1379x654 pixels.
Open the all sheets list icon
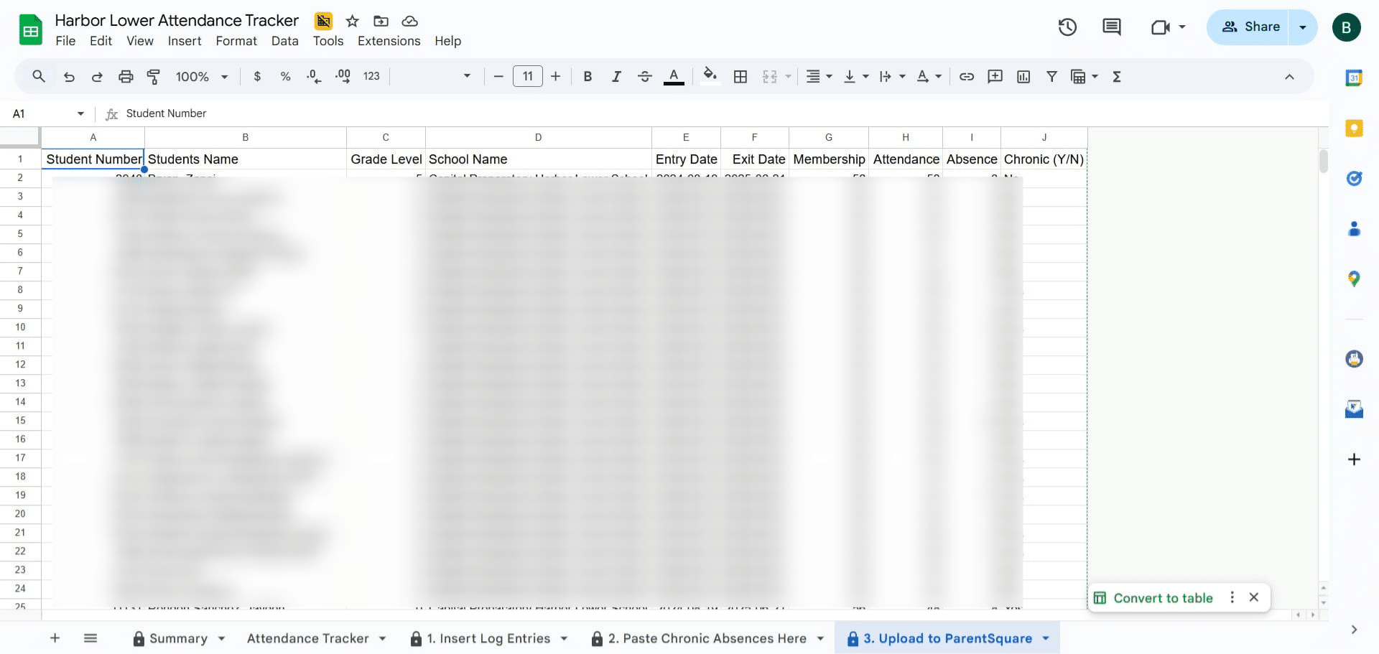(x=90, y=638)
